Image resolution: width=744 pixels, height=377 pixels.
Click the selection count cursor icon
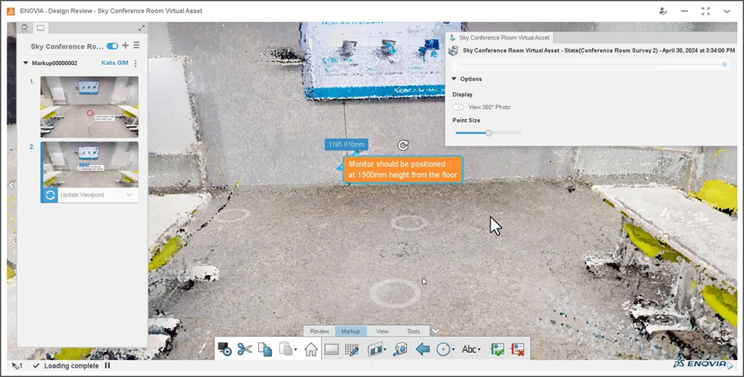(16, 365)
